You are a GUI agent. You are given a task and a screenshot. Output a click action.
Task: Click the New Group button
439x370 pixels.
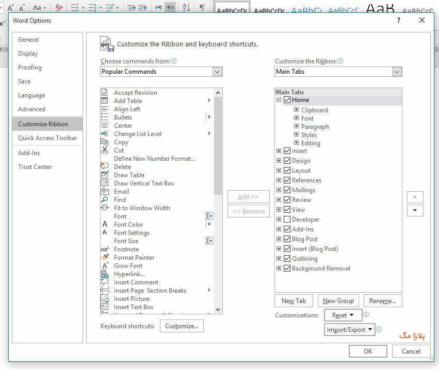click(x=338, y=300)
